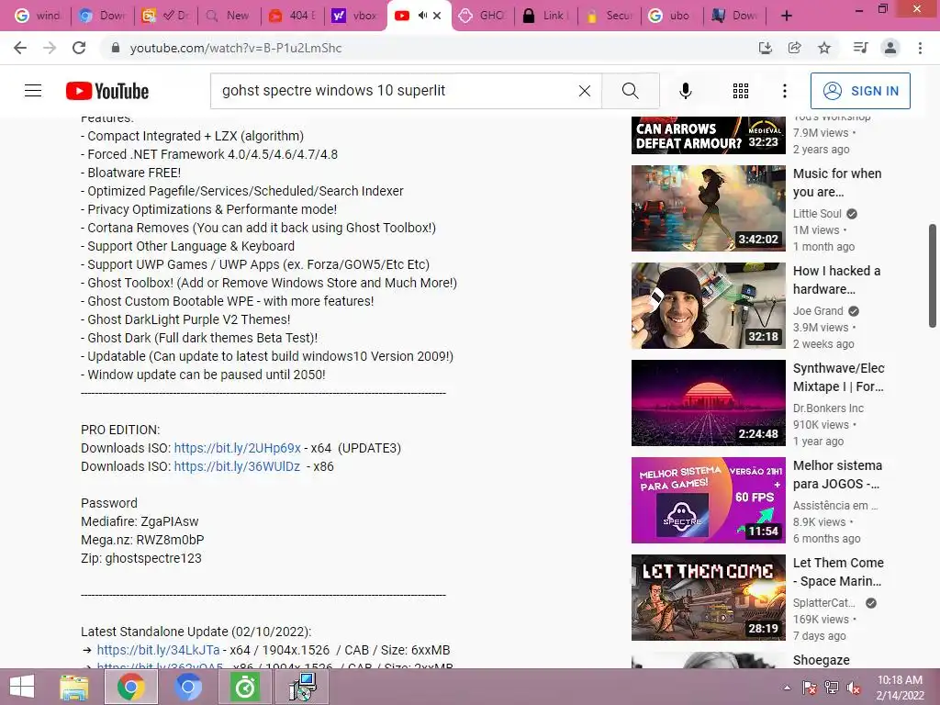Click the page vertical scrollbar thumb

pos(933,275)
